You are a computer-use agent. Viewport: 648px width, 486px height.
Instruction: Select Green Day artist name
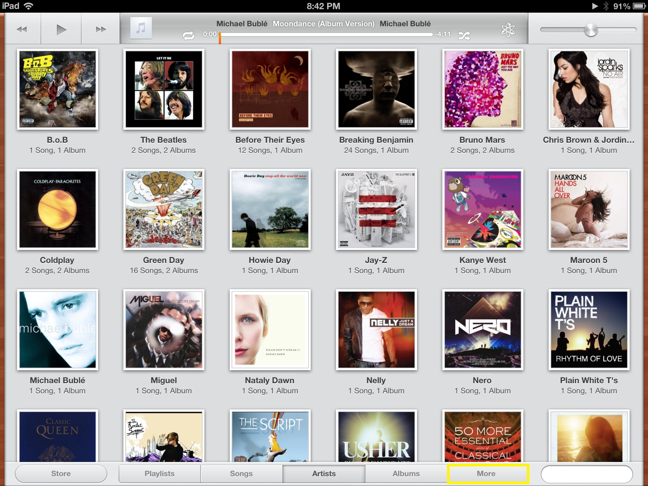pos(164,260)
